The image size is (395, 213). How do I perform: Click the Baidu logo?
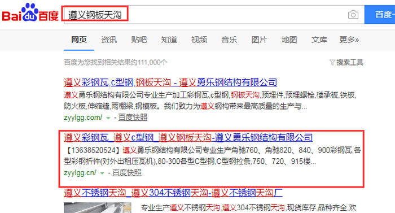(x=30, y=12)
